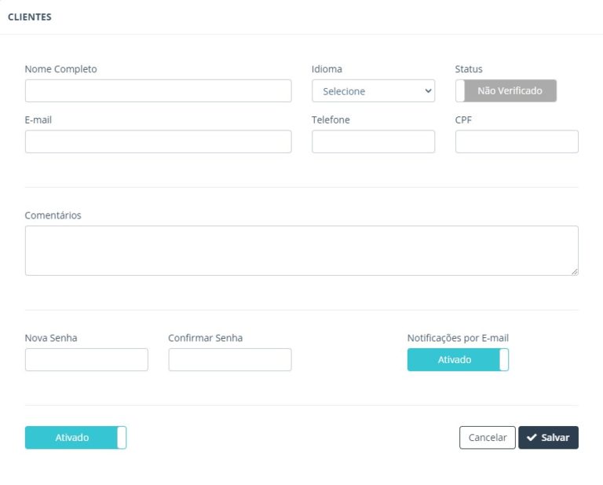Click the Comentários label
The image size is (603, 485).
pyautogui.click(x=53, y=215)
